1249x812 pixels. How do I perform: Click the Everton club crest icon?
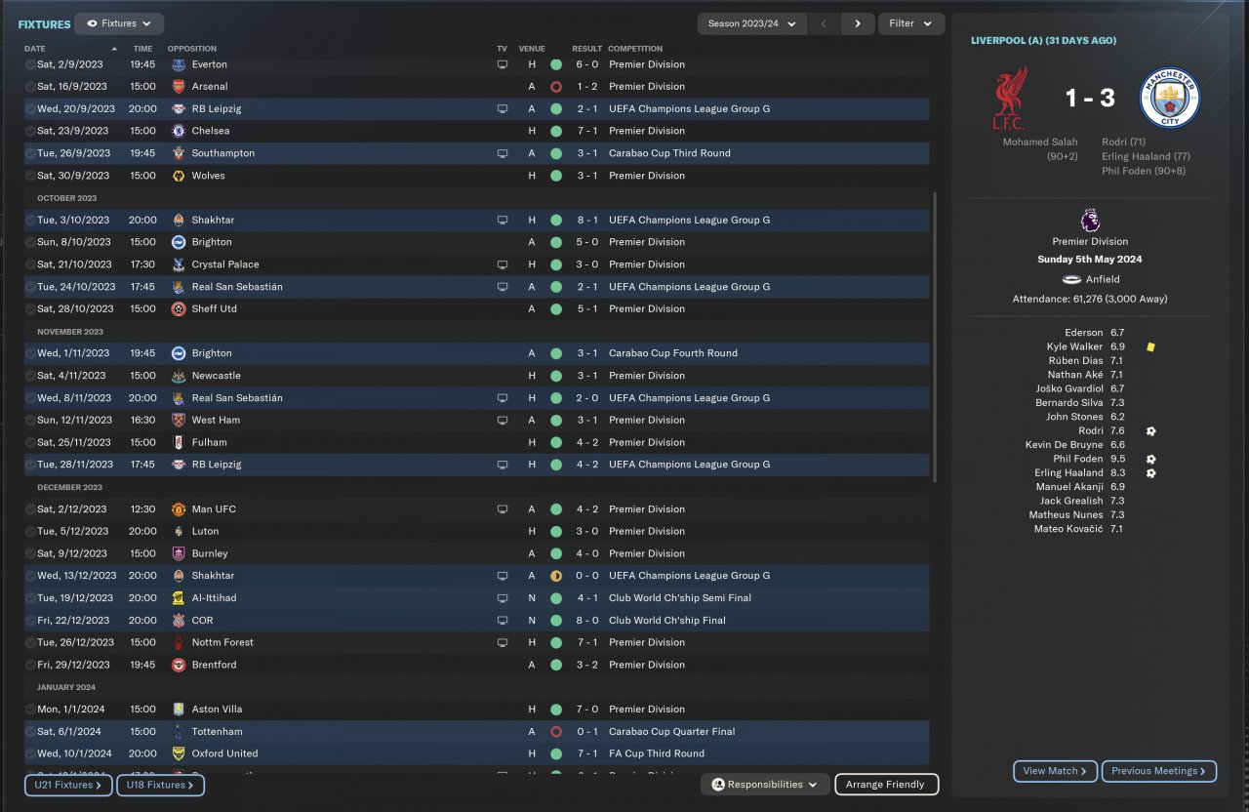pos(178,64)
